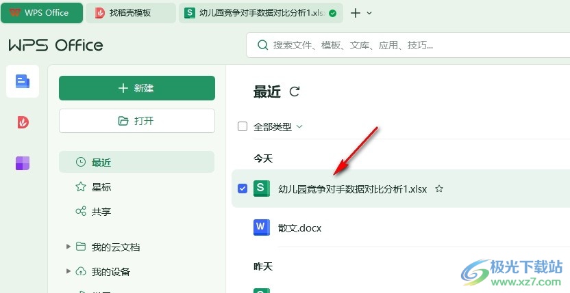Open the 全部类型 filter dropdown

pyautogui.click(x=278, y=126)
